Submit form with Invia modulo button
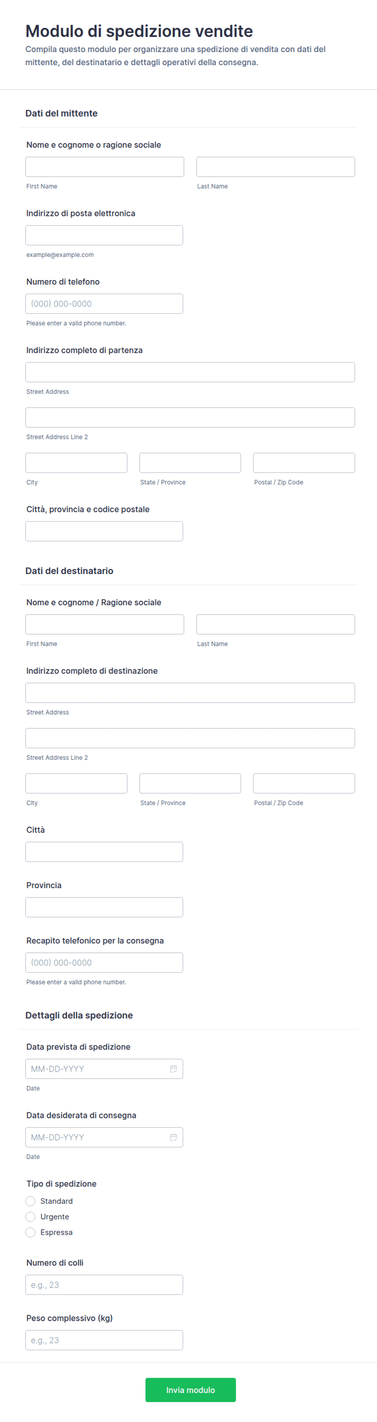Viewport: 377px width, 1422px height. [191, 1390]
